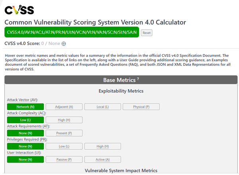
Task: Choose Local (L) attack vector
Action: 102,107
